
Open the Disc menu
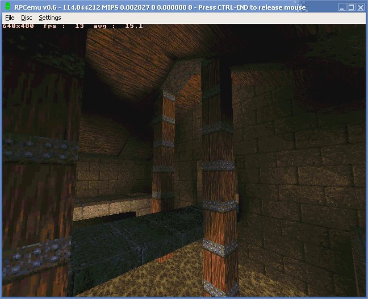pyautogui.click(x=27, y=18)
